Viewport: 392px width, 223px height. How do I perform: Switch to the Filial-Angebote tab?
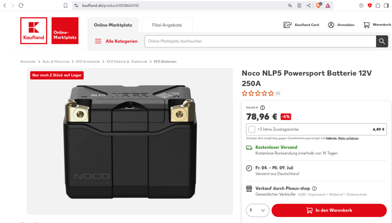(167, 25)
